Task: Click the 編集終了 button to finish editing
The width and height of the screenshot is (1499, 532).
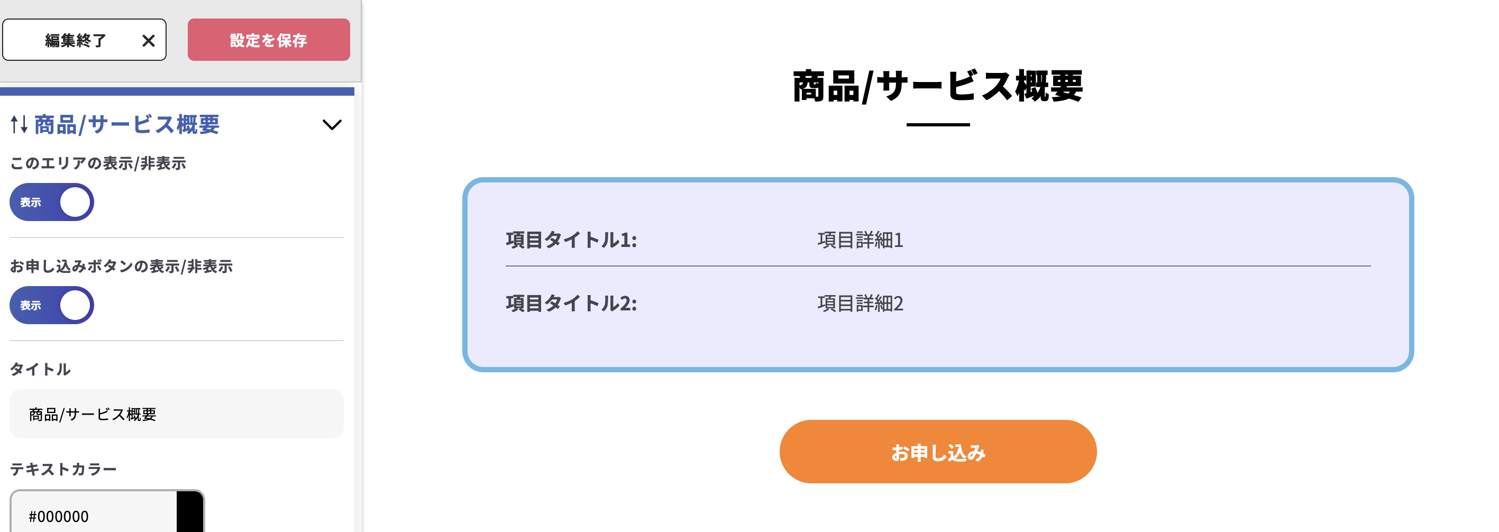Action: coord(85,40)
